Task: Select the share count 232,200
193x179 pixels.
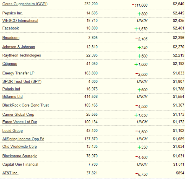Action: coord(91,4)
